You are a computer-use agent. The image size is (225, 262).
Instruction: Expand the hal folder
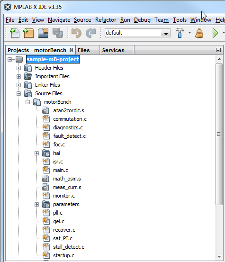(37, 153)
